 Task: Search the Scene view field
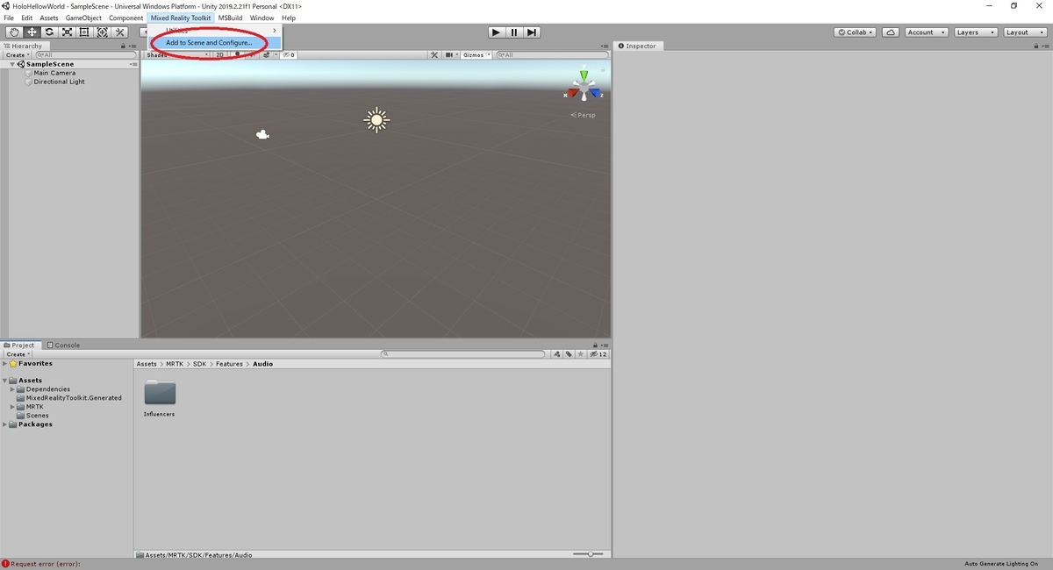(x=551, y=54)
